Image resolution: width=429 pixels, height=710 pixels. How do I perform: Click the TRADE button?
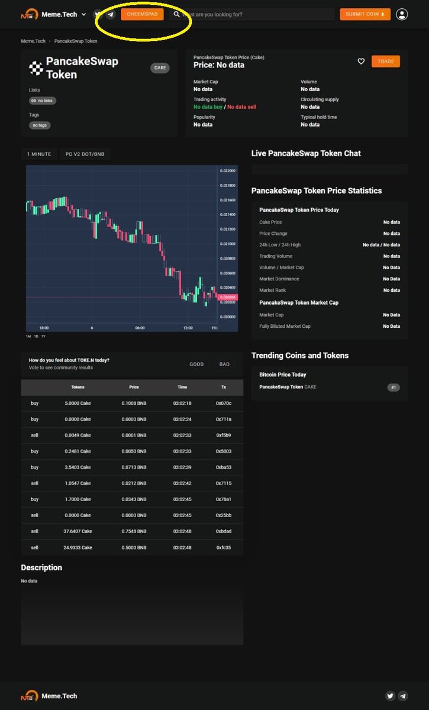coord(386,62)
